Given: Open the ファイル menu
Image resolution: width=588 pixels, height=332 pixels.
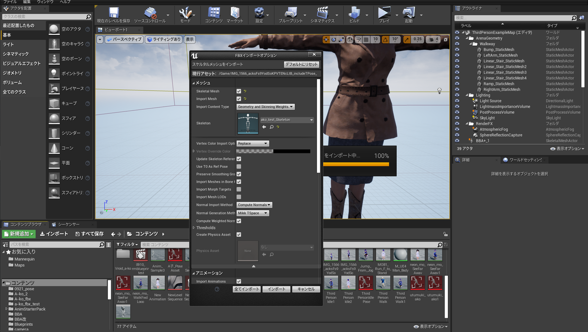Looking at the screenshot, I should click(x=10, y=2).
